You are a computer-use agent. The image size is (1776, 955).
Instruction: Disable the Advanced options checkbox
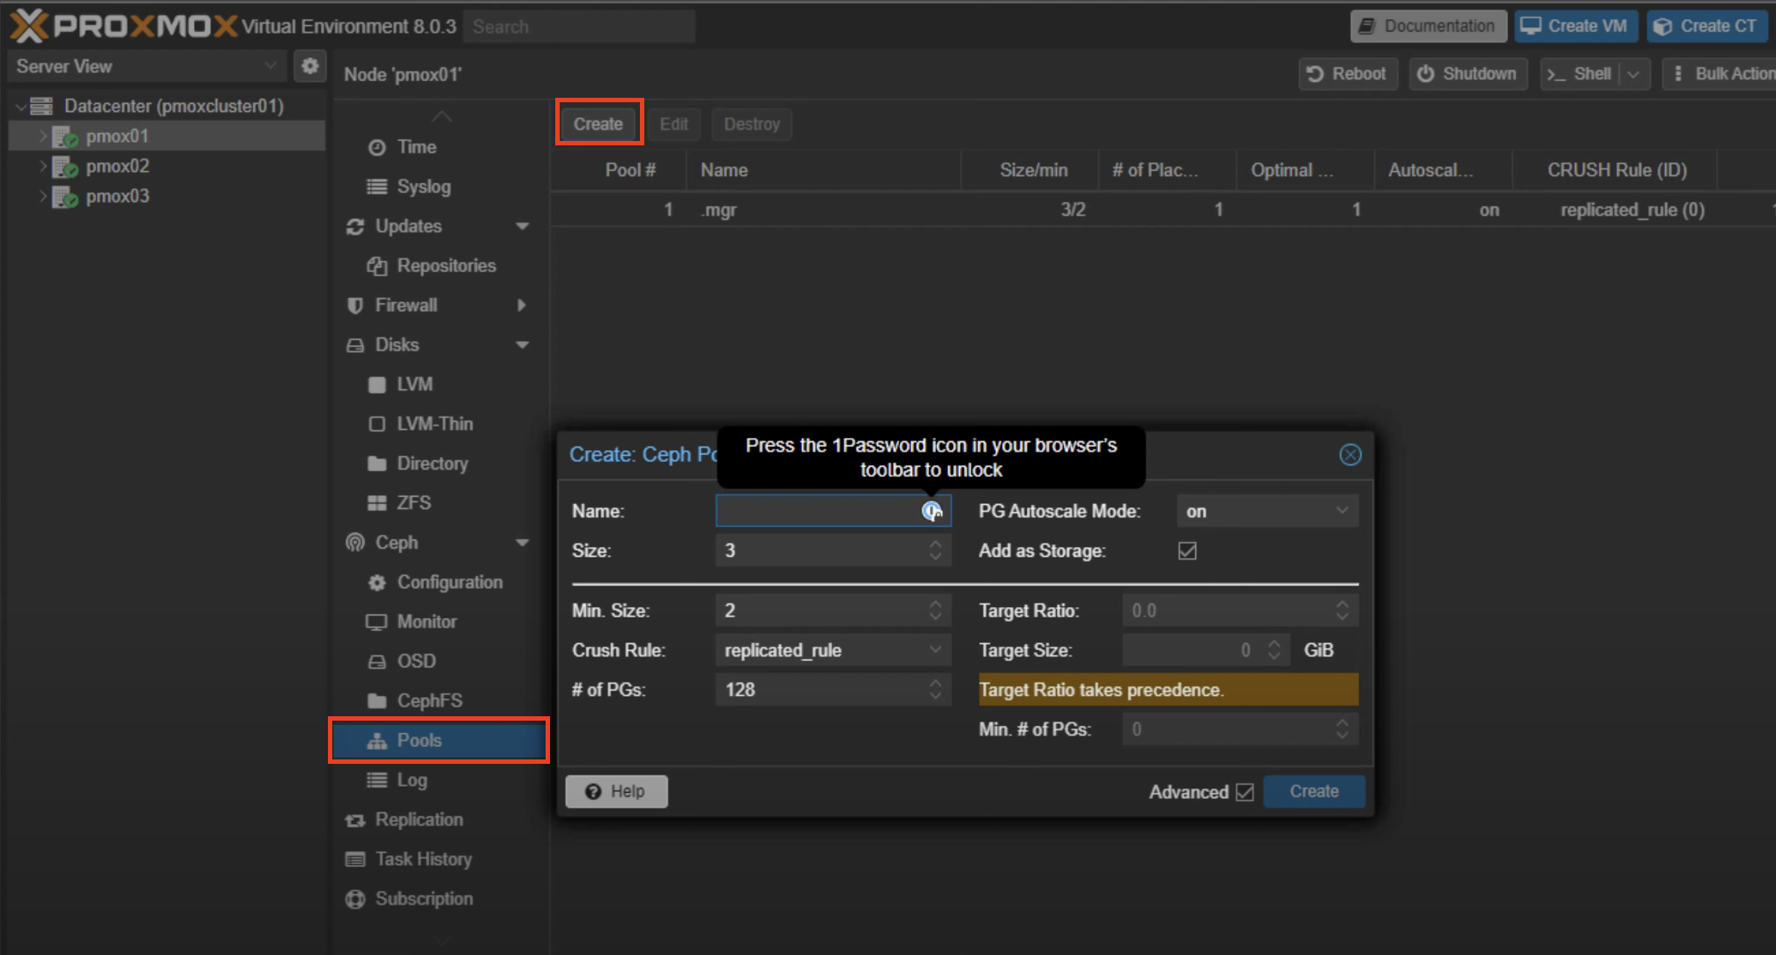click(x=1244, y=792)
